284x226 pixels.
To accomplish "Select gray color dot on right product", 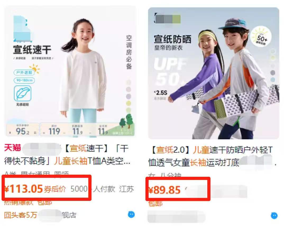I will [273, 73].
